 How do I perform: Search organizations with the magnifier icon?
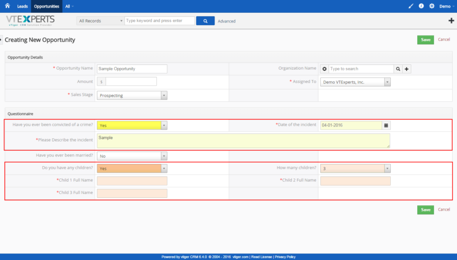point(398,69)
